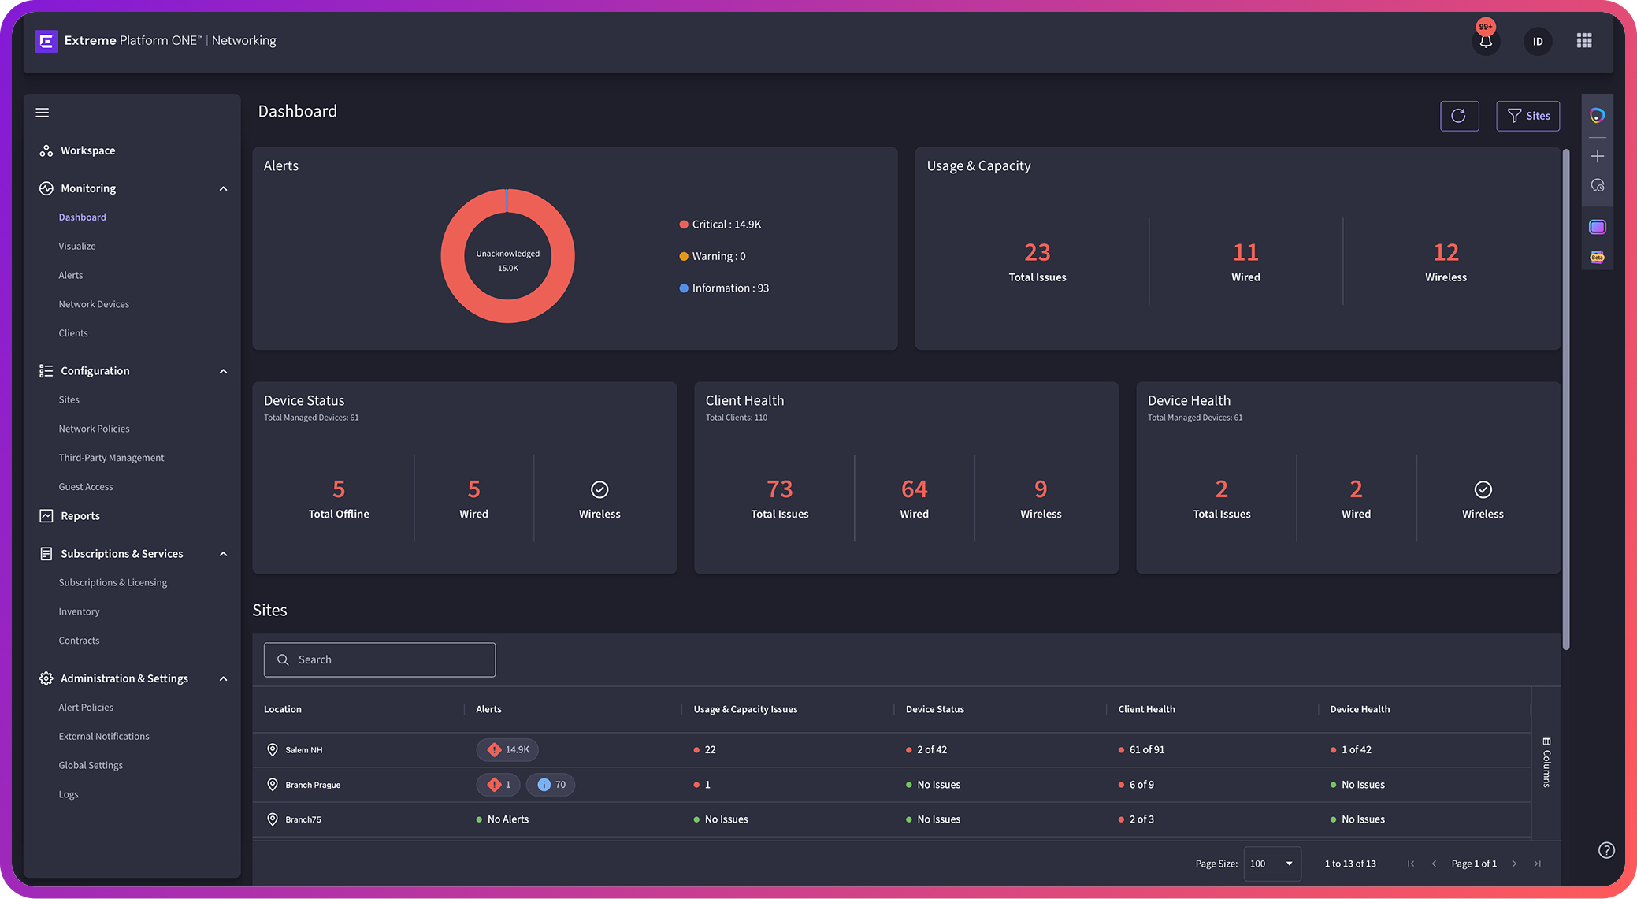The image size is (1637, 899).
Task: Click the Reports chart icon
Action: [x=46, y=516]
